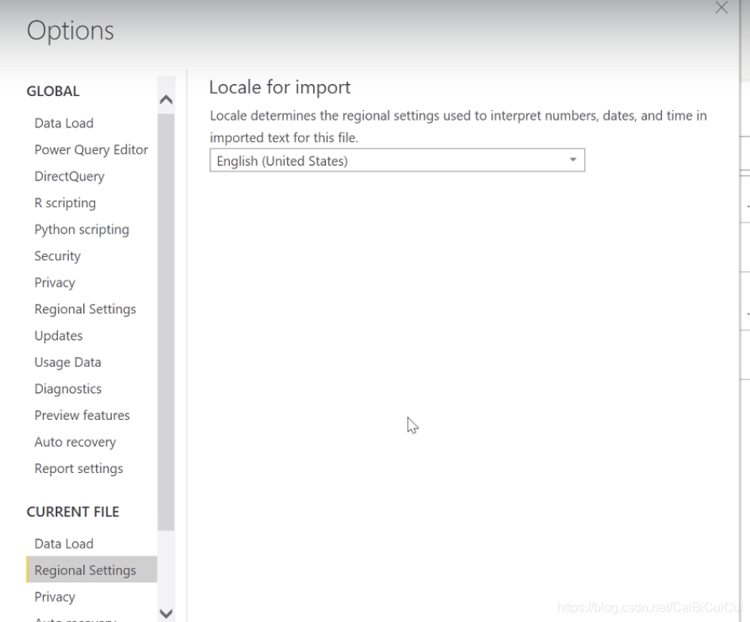Go to R scripting settings
Viewport: 750px width, 622px height.
point(65,203)
